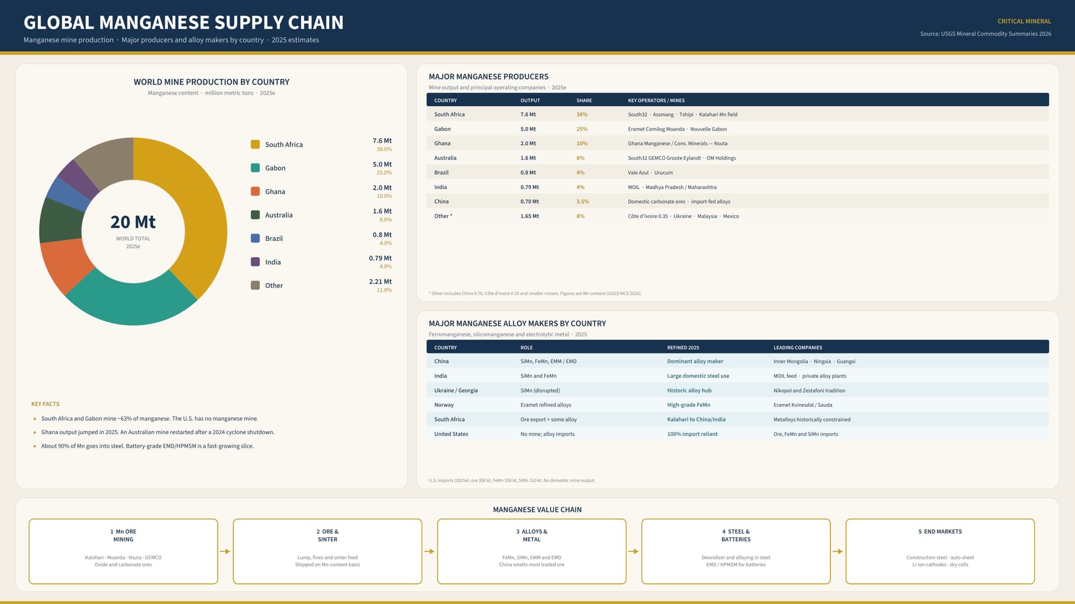Image resolution: width=1075 pixels, height=604 pixels.
Task: Select the Australia legend color square
Action: [255, 215]
